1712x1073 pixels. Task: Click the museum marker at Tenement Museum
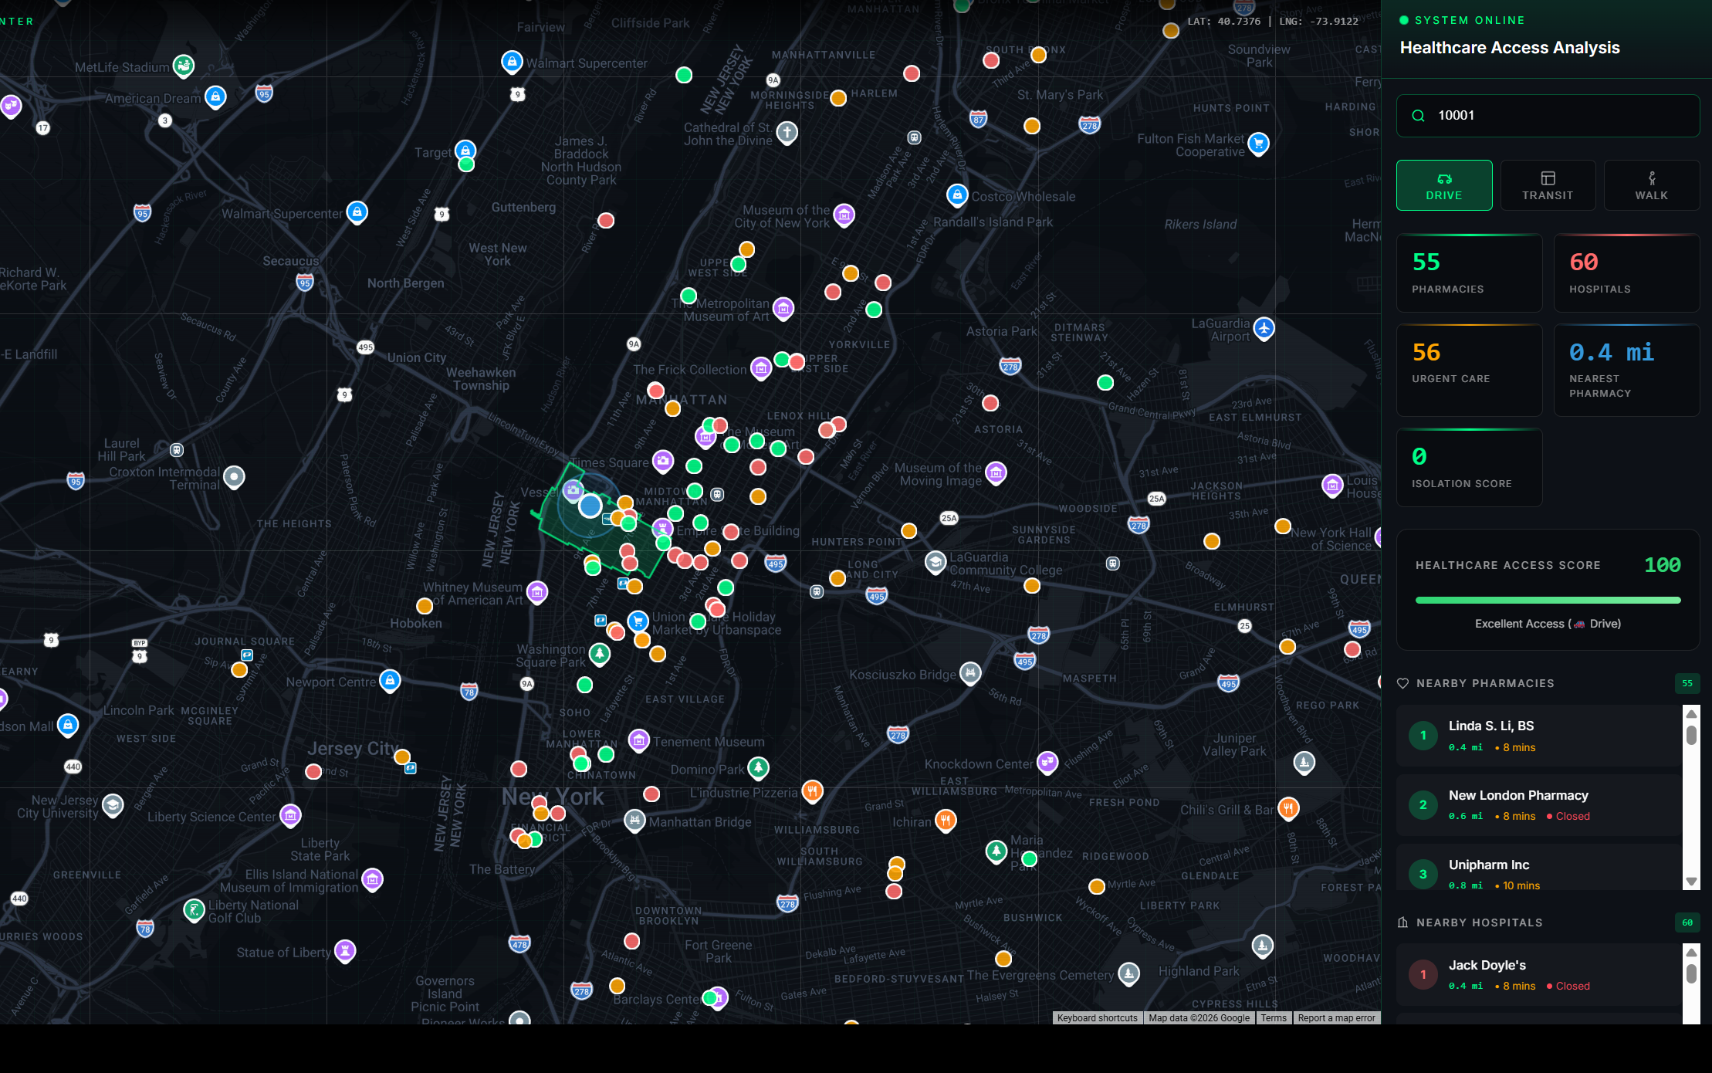click(x=639, y=741)
